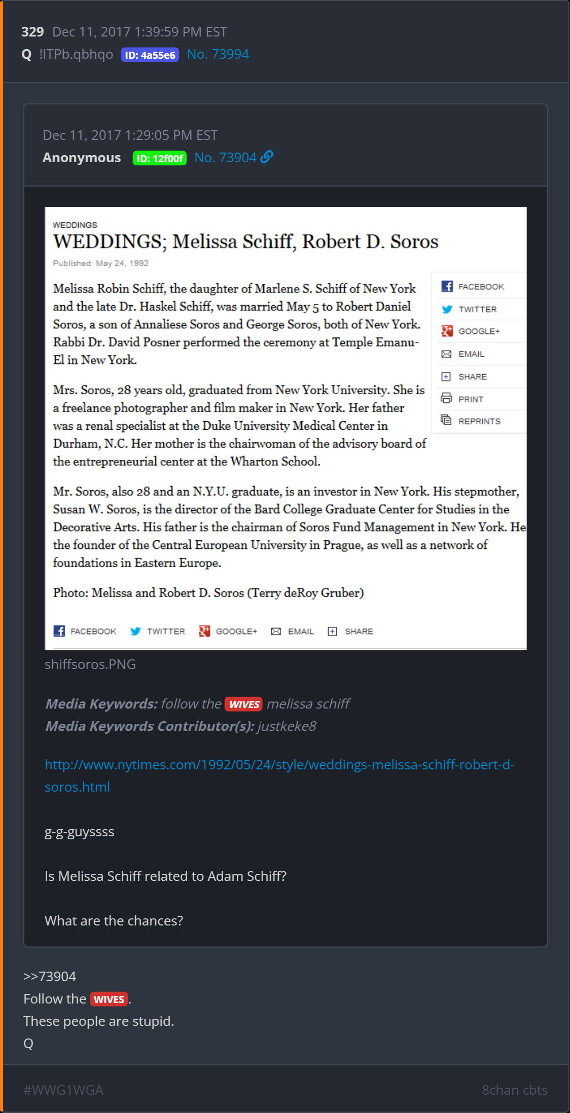This screenshot has width=570, height=1113.
Task: Click the bottom Email envelope icon
Action: pos(276,631)
